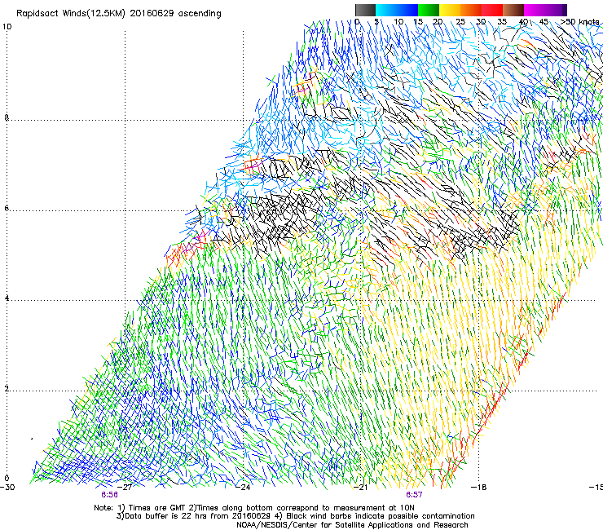Click the longitude label -18 on the bottom axis

(479, 487)
